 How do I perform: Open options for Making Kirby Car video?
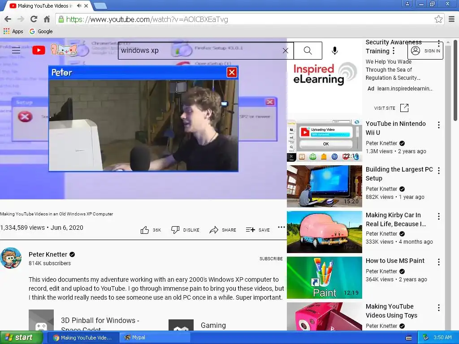438,216
